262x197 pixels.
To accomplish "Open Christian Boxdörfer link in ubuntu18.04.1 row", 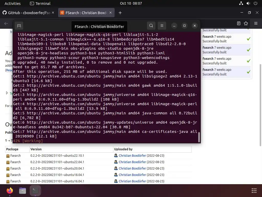I will coord(132,175).
